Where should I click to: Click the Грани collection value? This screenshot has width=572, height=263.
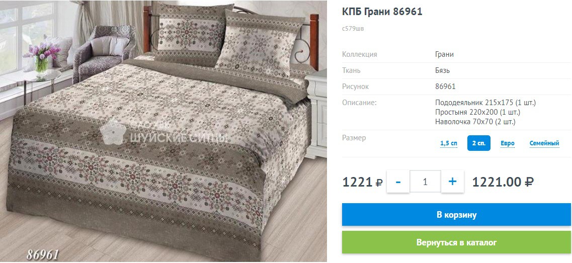point(444,55)
